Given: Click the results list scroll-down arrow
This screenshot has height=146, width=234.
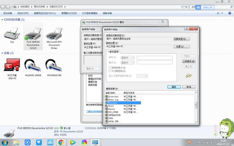Looking at the screenshot, I should click(x=196, y=122).
